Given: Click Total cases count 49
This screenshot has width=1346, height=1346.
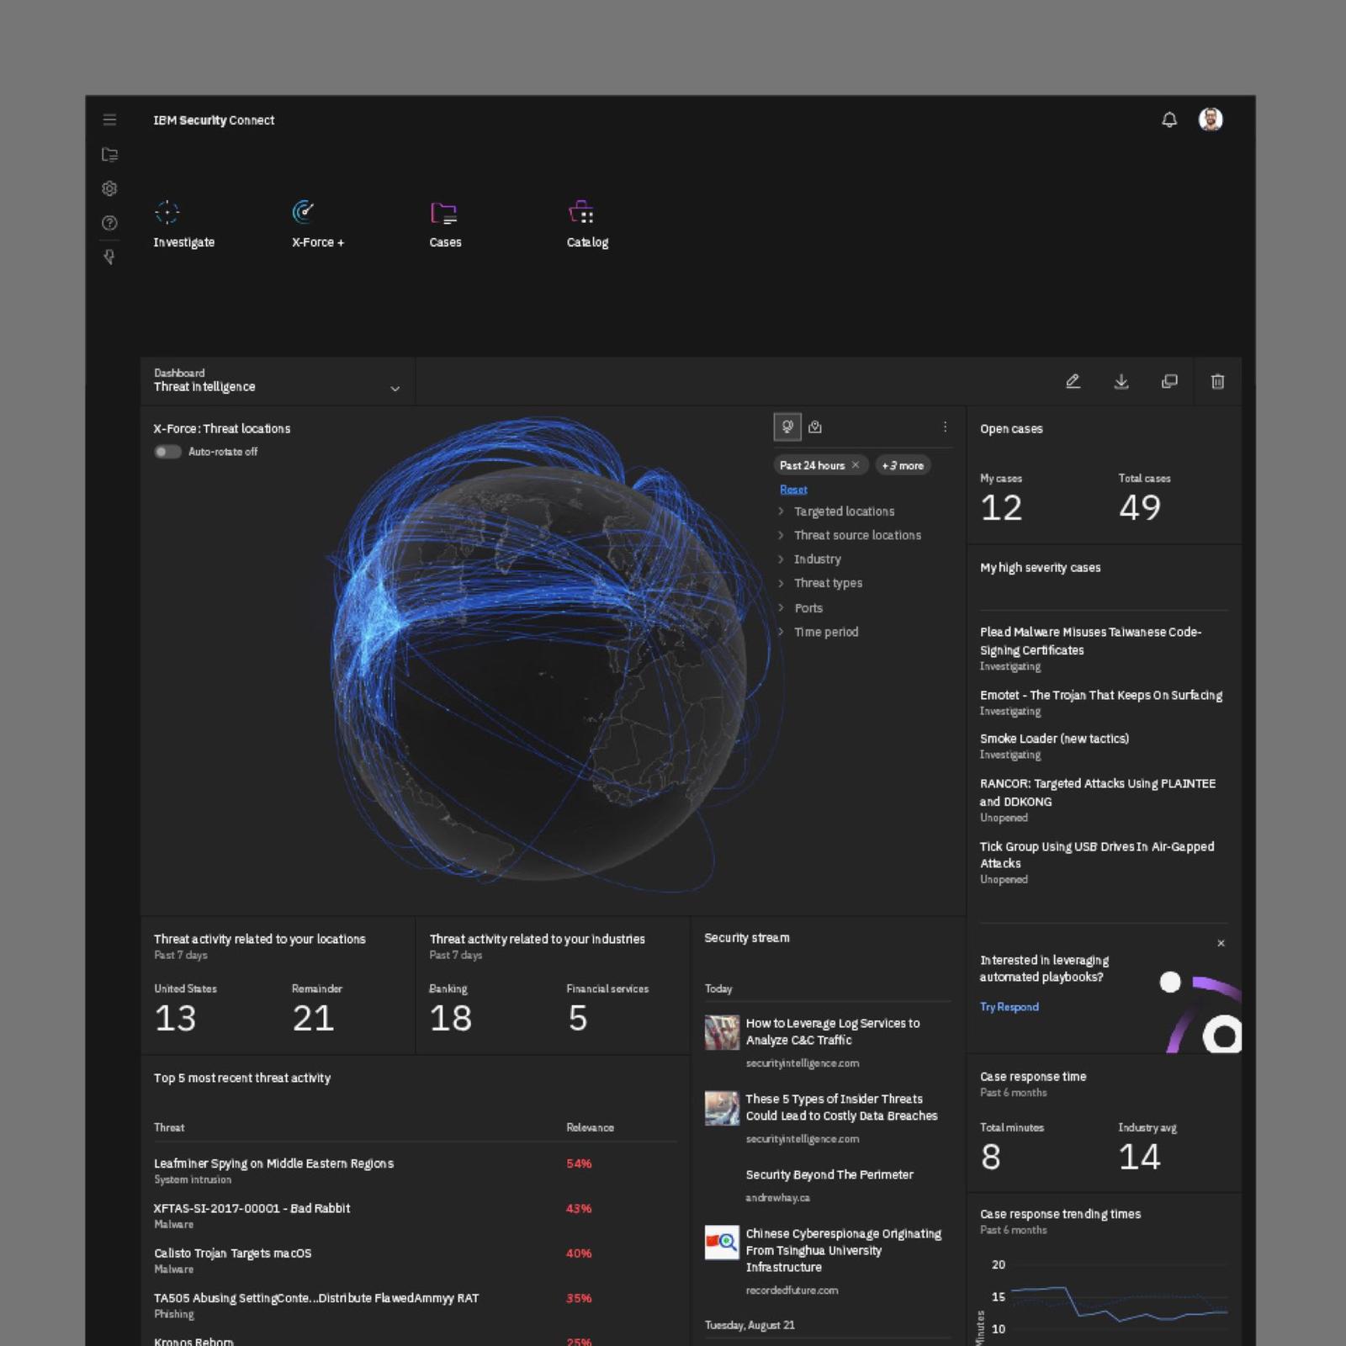Looking at the screenshot, I should coord(1140,507).
